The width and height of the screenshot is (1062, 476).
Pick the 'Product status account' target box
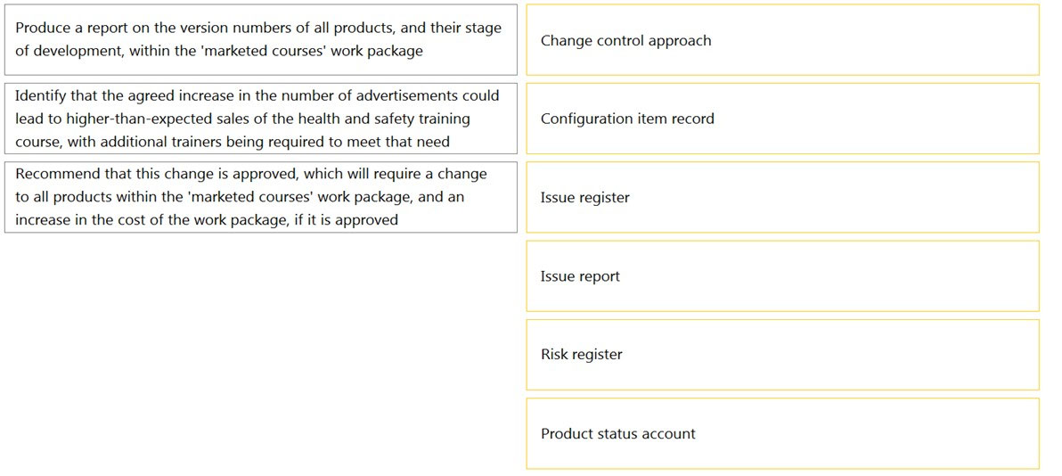782,433
